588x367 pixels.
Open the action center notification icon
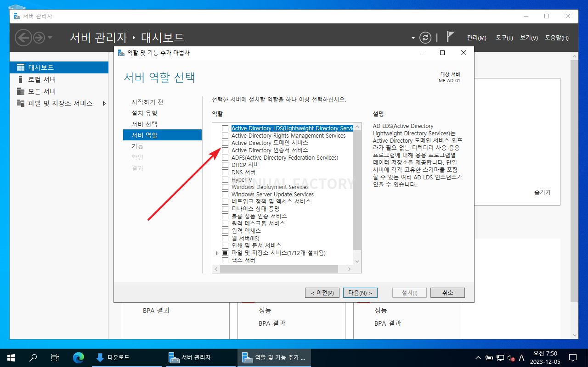point(573,358)
